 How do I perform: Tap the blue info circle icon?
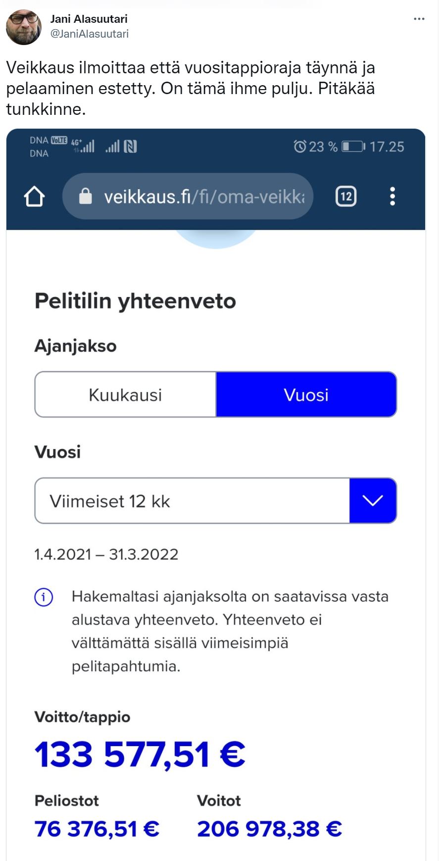(x=44, y=597)
